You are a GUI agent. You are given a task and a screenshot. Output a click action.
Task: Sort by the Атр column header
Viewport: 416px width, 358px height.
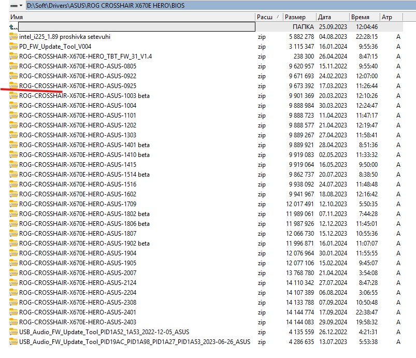(391, 17)
